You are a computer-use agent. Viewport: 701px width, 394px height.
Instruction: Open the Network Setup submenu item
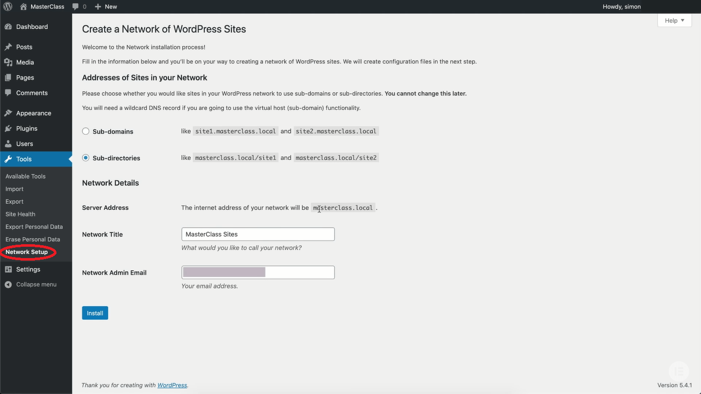pyautogui.click(x=27, y=252)
